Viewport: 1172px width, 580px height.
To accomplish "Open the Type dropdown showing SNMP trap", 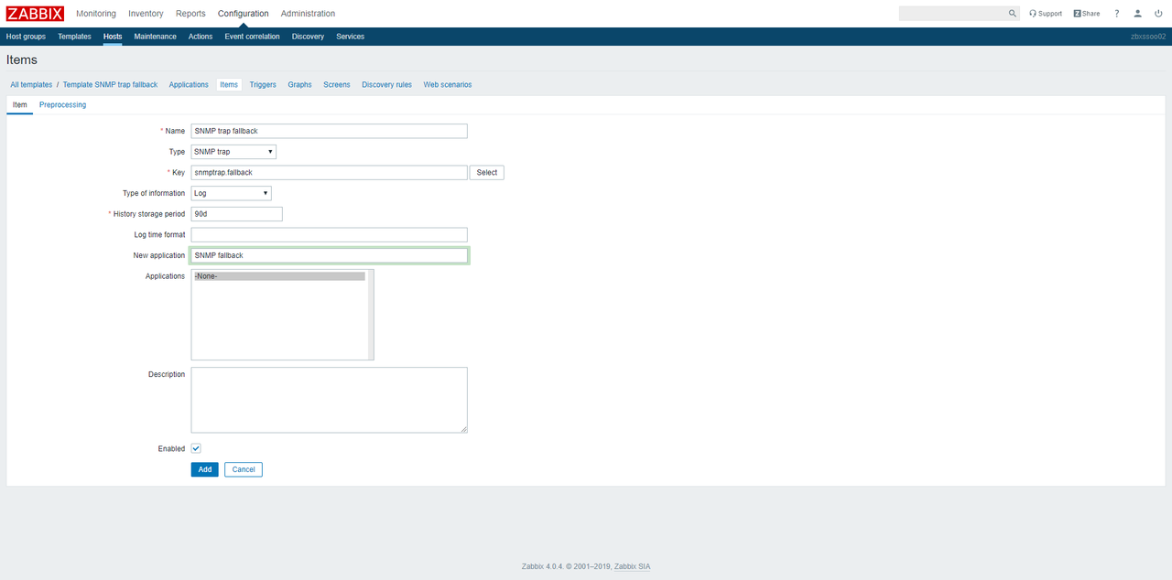I will (x=233, y=152).
